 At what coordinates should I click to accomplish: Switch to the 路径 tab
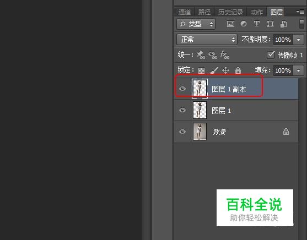coord(204,12)
